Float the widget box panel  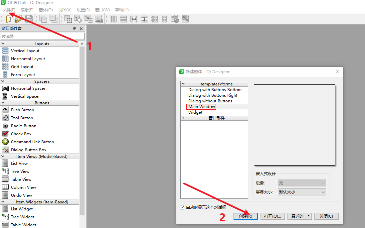(74, 28)
